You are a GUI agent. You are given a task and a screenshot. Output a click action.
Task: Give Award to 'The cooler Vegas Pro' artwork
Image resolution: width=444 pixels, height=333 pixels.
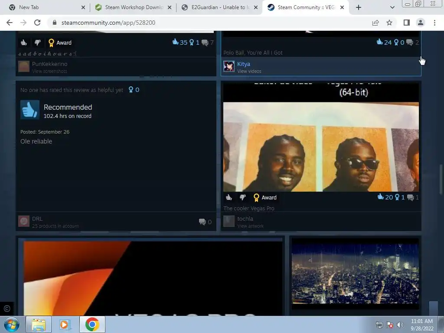coord(265,198)
